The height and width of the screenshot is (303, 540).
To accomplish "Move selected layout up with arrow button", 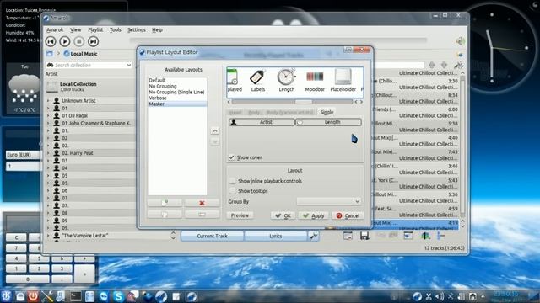I will [x=215, y=131].
